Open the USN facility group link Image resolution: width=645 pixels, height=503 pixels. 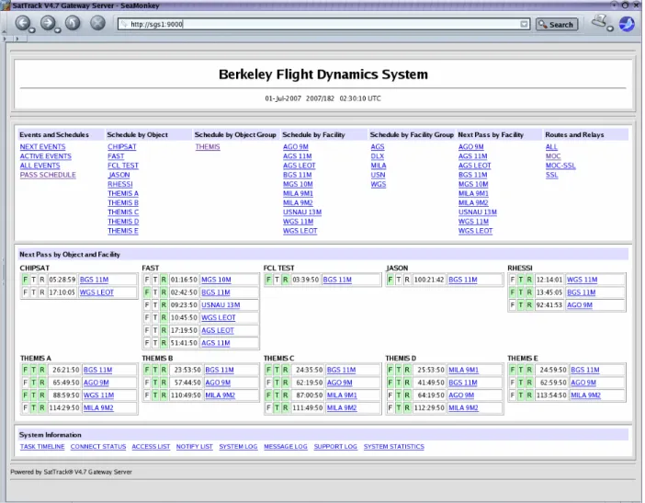tap(378, 175)
